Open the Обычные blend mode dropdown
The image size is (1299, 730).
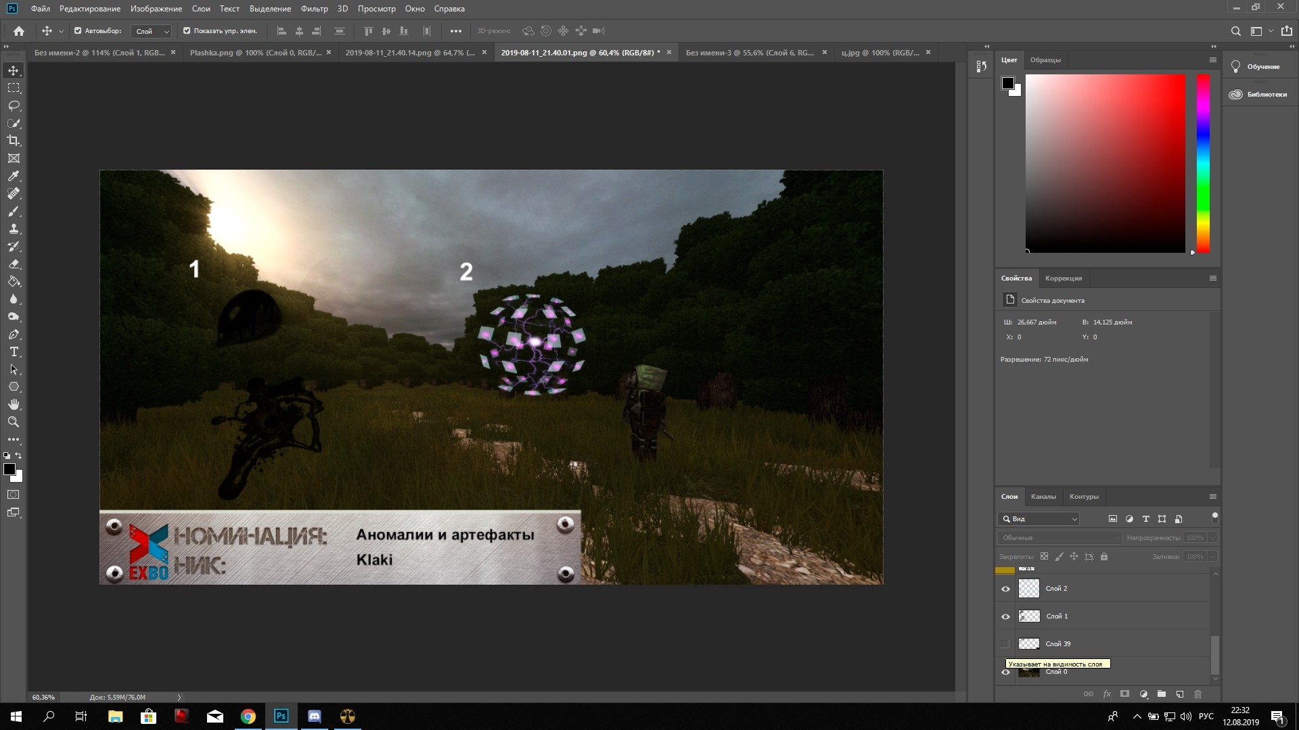(1059, 538)
